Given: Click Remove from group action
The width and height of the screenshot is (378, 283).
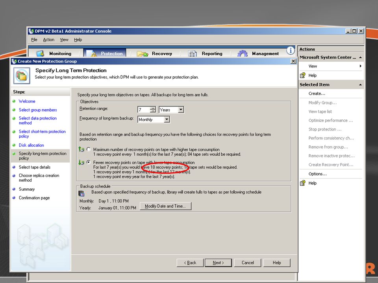Looking at the screenshot, I should 328,147.
